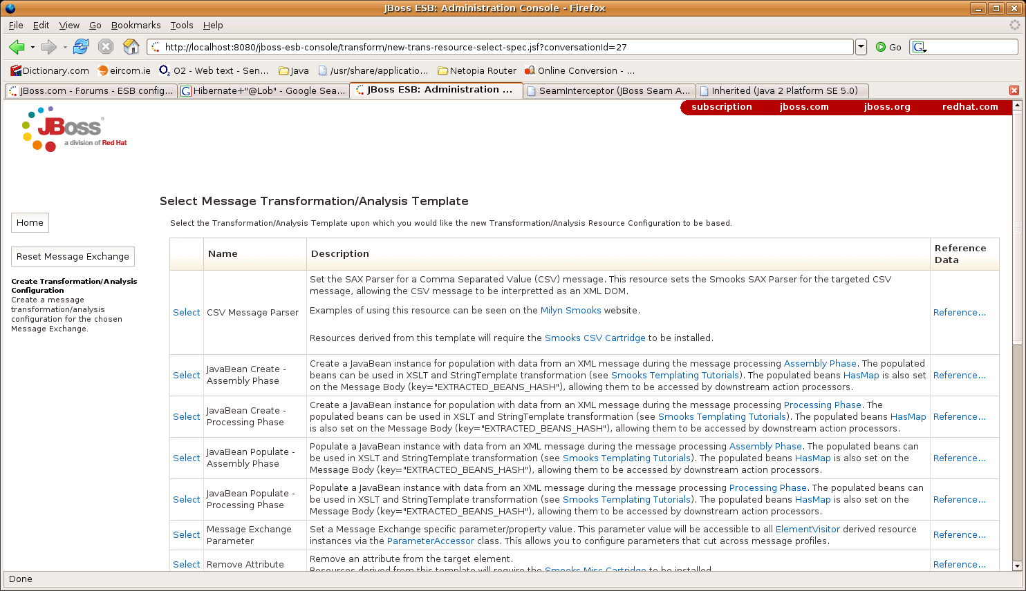Click the Forward navigation arrow
Viewport: 1026px width, 591px height.
coord(48,47)
